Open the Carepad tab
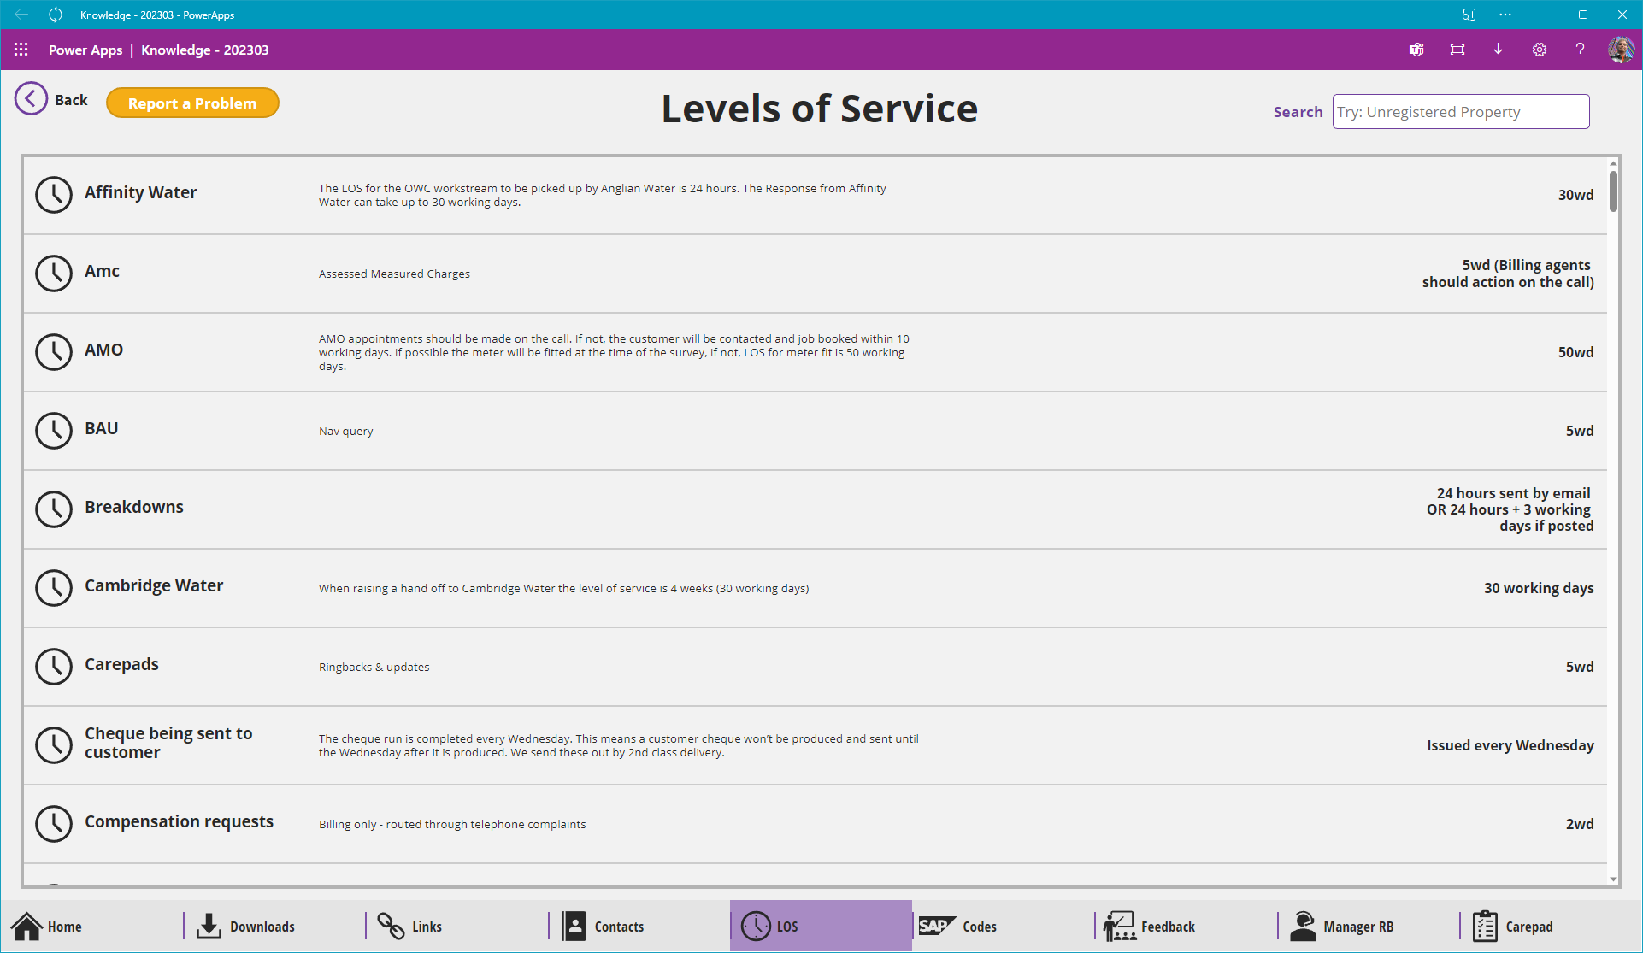The image size is (1643, 953). [x=1513, y=926]
